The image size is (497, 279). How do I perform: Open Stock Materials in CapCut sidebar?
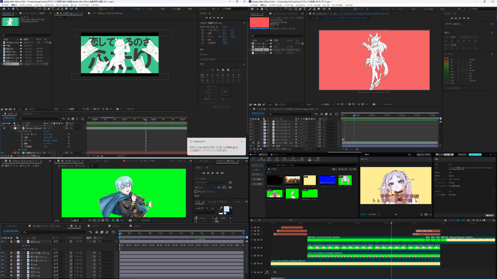pos(257,179)
